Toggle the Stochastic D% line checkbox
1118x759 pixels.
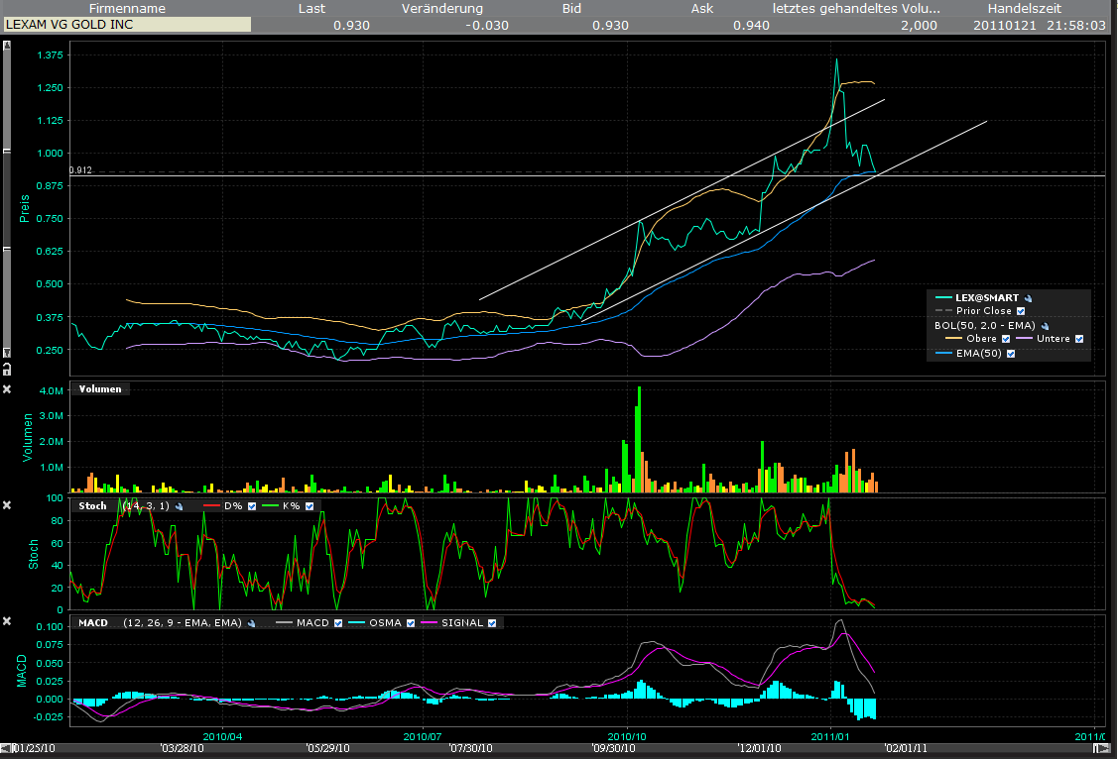click(x=252, y=506)
